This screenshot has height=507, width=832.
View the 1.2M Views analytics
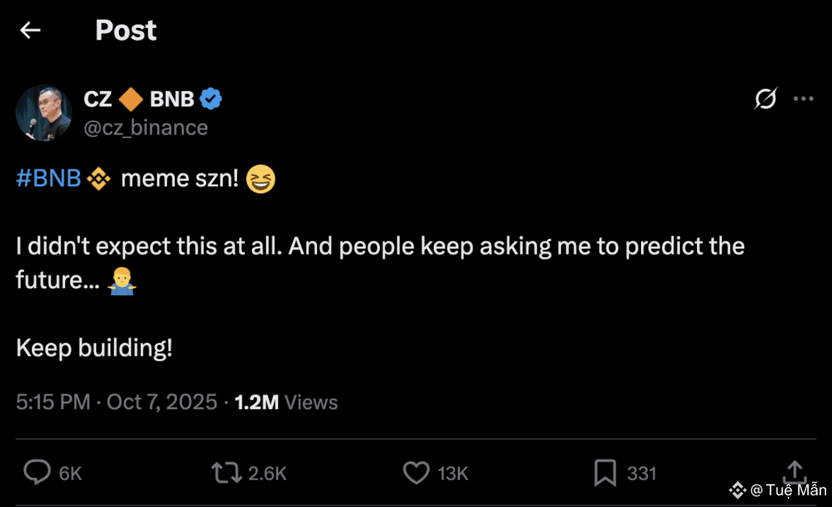tap(286, 402)
